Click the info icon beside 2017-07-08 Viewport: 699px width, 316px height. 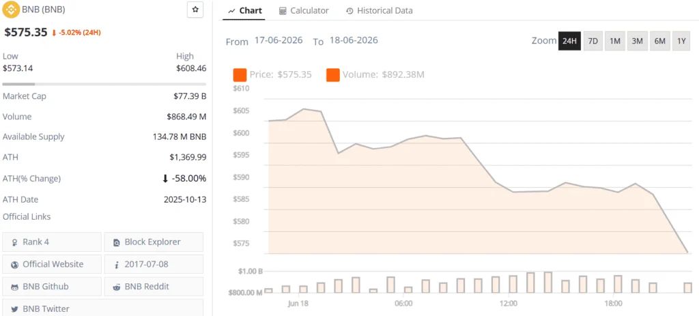tap(117, 265)
